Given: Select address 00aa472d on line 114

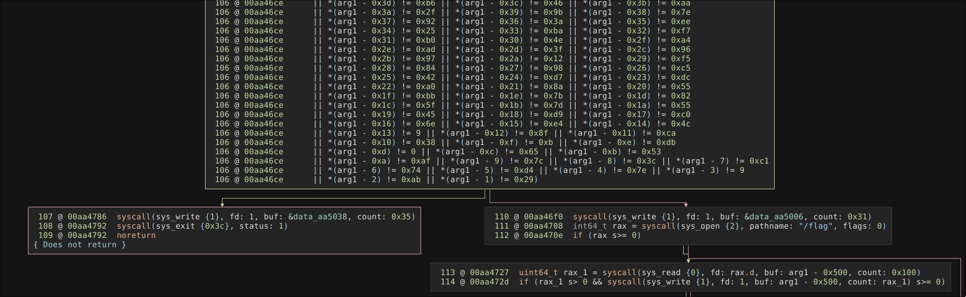Looking at the screenshot, I should coord(490,282).
